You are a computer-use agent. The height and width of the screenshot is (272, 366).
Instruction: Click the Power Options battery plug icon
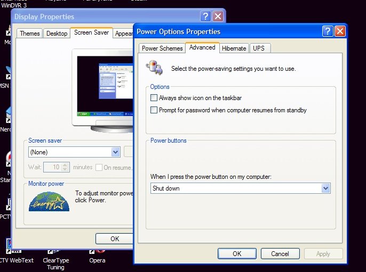coord(154,68)
